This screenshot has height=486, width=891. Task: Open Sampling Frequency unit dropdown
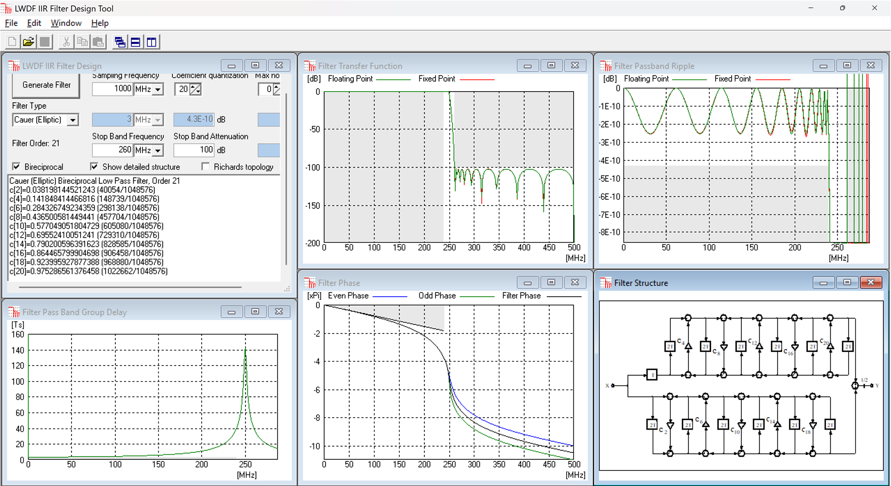158,90
